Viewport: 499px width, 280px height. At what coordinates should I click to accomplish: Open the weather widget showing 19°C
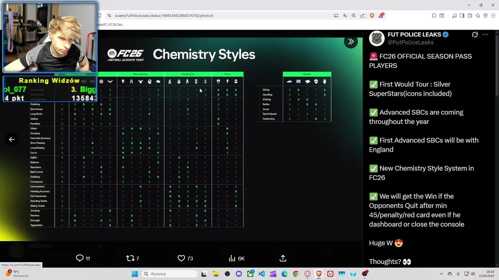(16, 273)
